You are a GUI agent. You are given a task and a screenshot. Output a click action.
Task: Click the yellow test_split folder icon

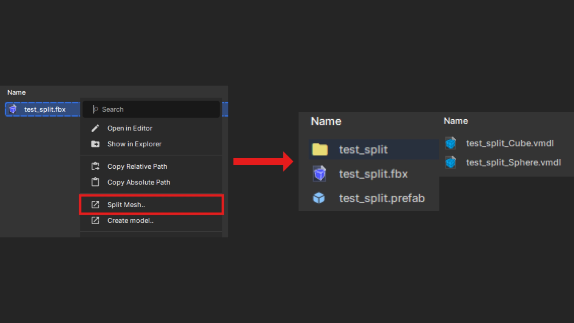pos(320,150)
